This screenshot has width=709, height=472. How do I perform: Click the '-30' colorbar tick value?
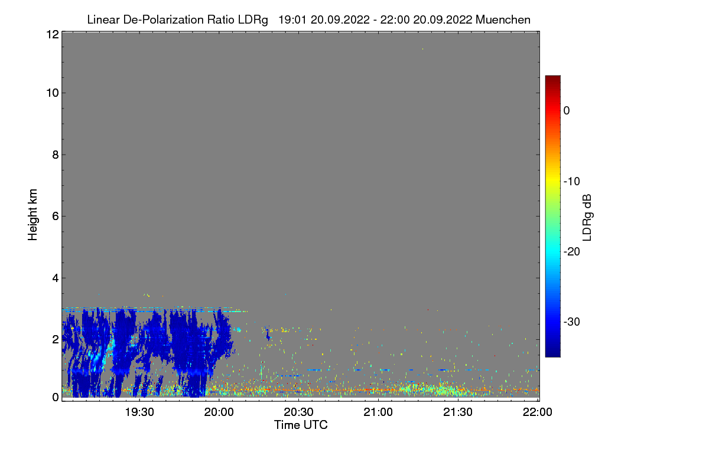click(573, 322)
